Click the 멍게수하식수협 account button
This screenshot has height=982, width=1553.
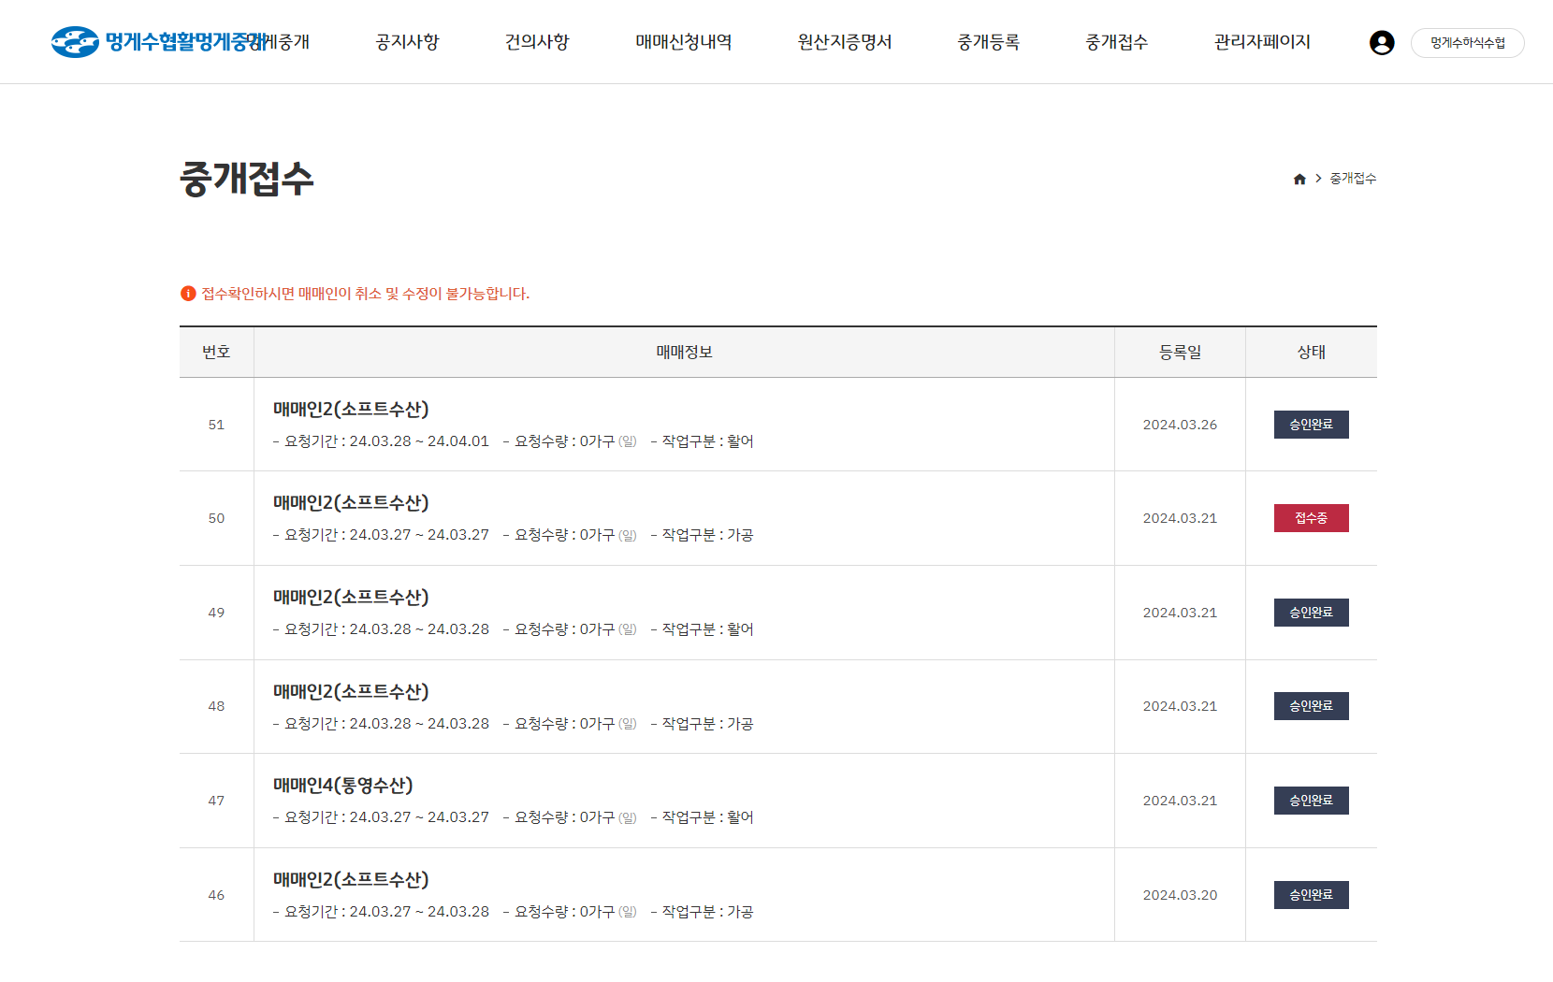click(x=1467, y=43)
